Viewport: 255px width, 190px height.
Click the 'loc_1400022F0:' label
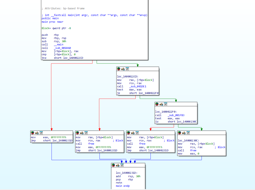pos(166,112)
